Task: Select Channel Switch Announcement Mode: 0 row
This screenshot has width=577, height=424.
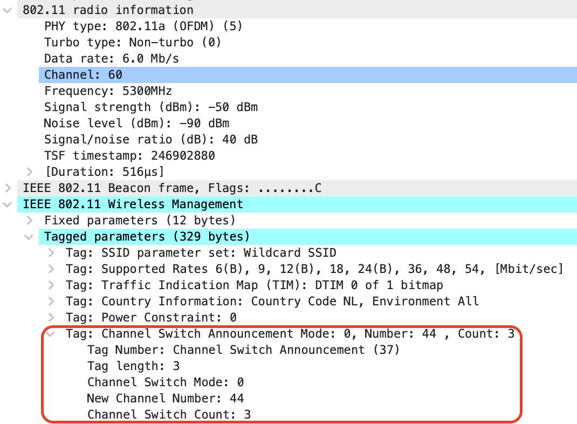Action: (x=290, y=334)
